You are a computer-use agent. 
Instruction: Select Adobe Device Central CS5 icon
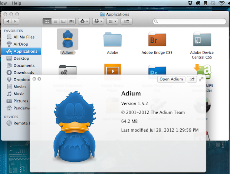click(x=202, y=39)
